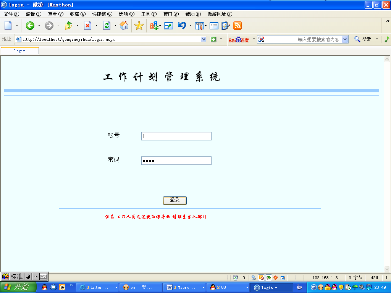Open Favorites with the yellow star icon
Screen dimensions: 391x293
click(x=139, y=26)
